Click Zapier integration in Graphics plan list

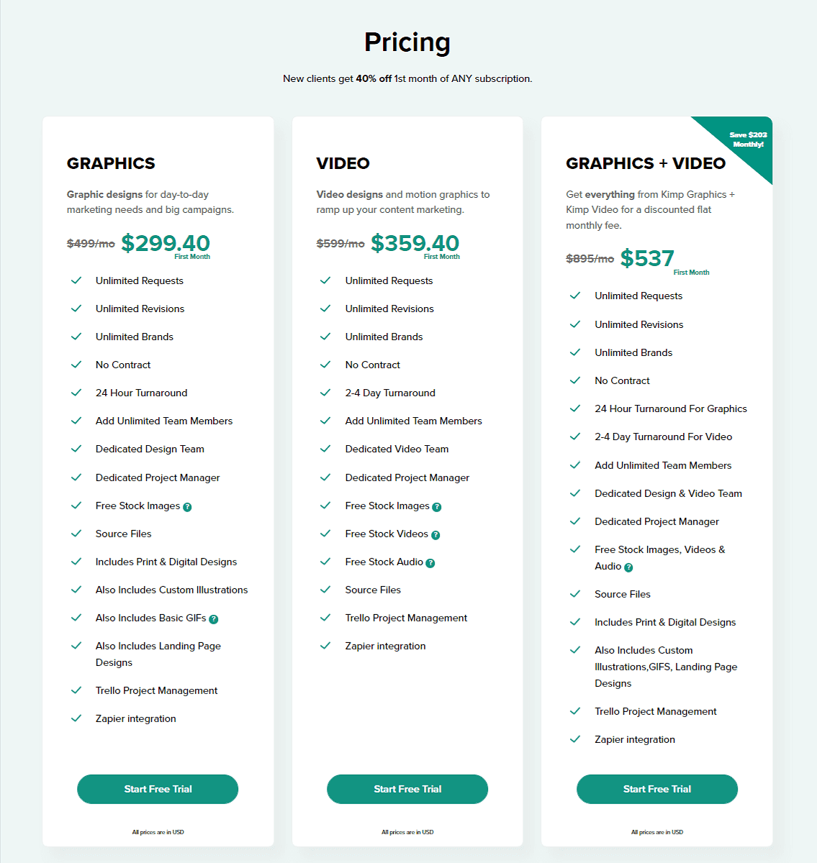[136, 718]
